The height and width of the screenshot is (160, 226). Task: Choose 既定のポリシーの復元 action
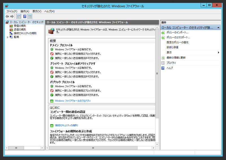pyautogui.click(x=177, y=42)
